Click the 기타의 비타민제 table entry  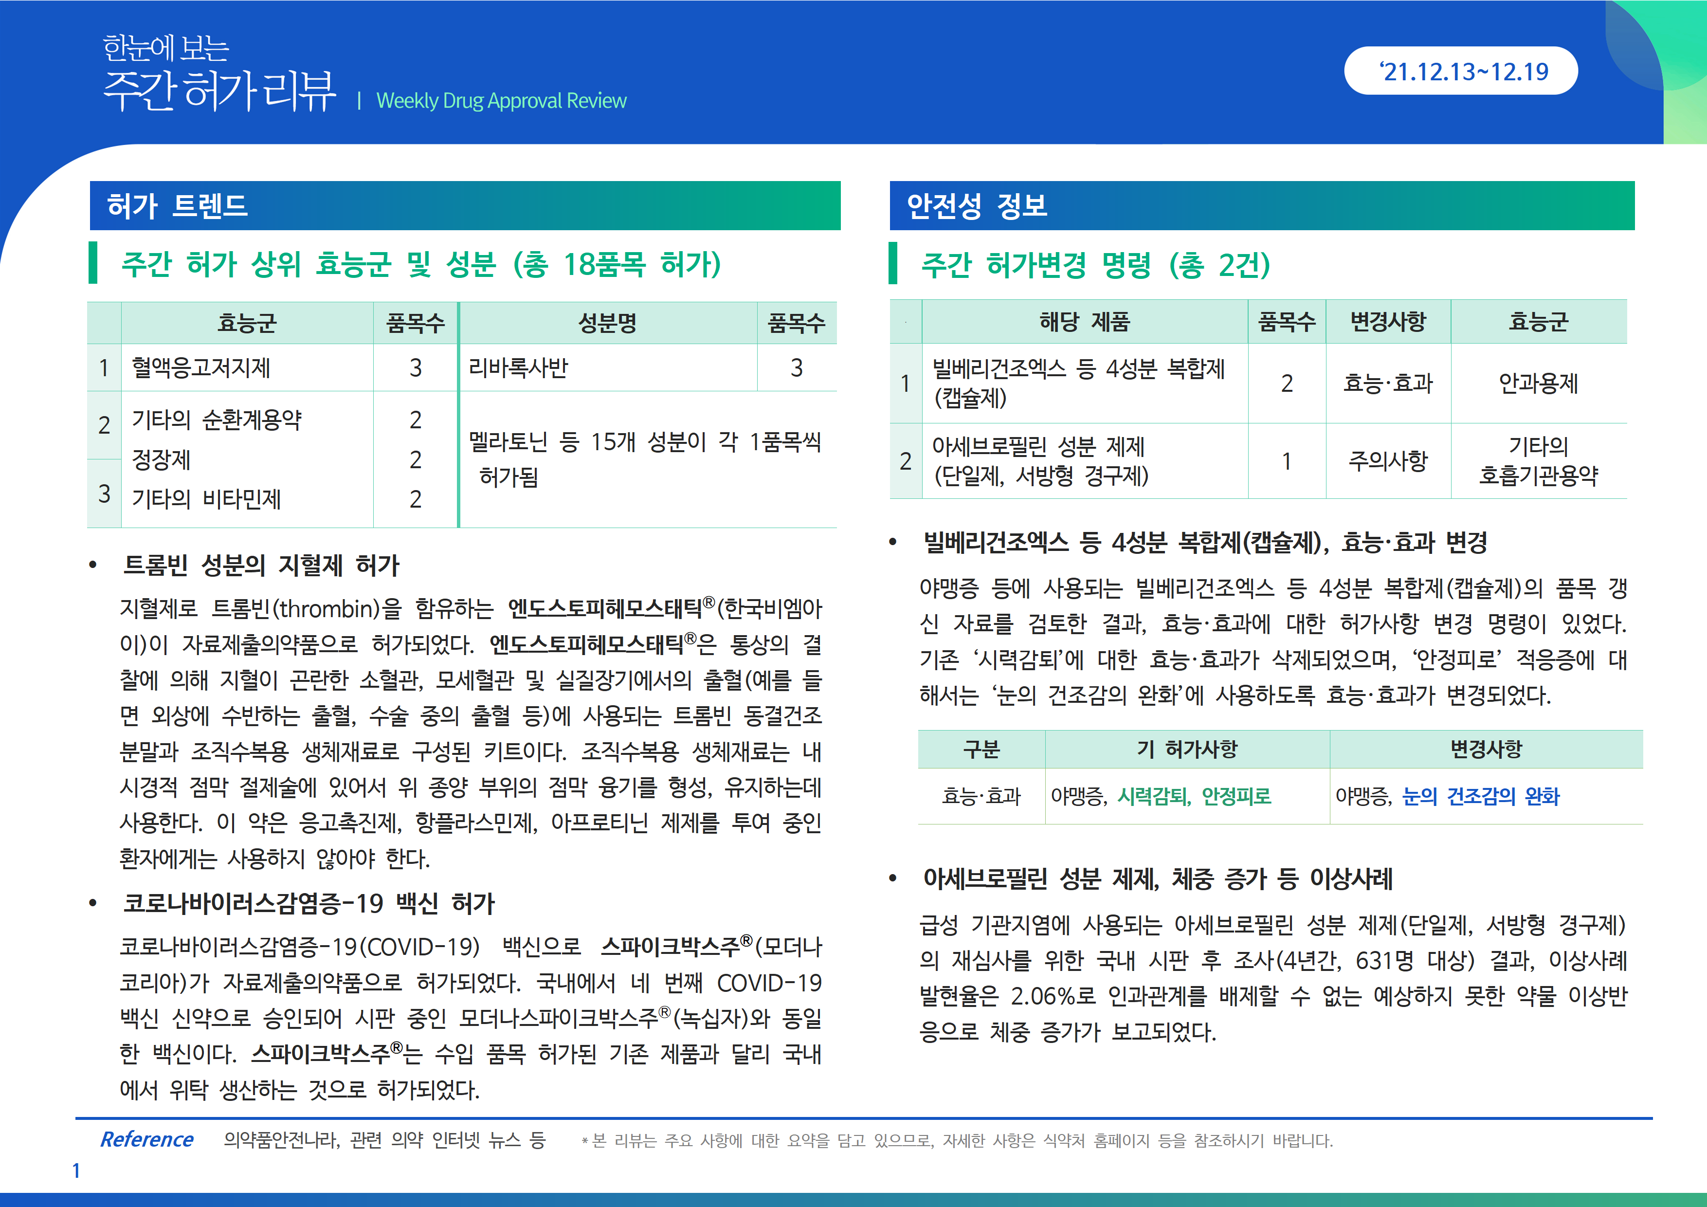click(x=206, y=498)
